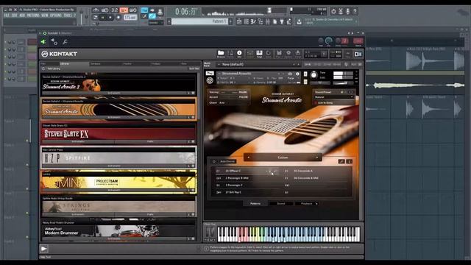Image resolution: width=471 pixels, height=265 pixels.
Task: Select the Libraries tab in Kontakt browser
Action: click(x=74, y=64)
